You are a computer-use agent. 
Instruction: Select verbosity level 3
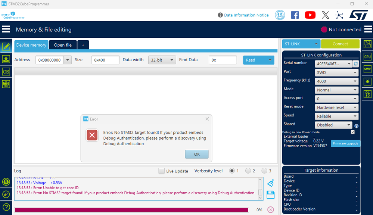point(264,171)
